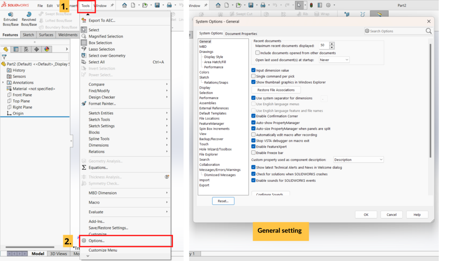The width and height of the screenshot is (465, 261).
Task: Select Colors in the options category list
Action: click(x=204, y=72)
